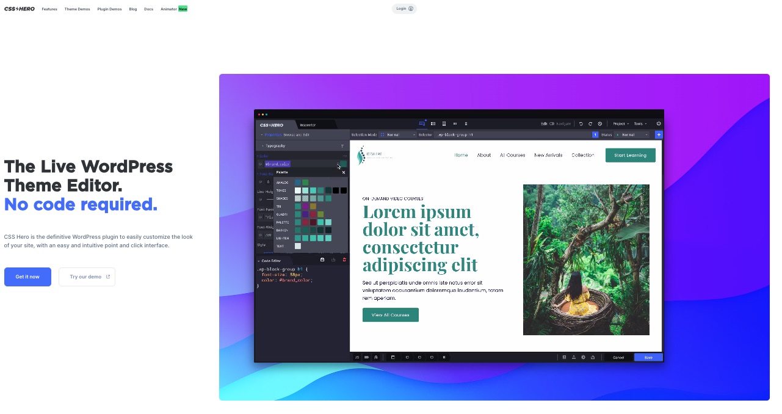This screenshot has width=782, height=414.
Task: Click the color swatch right of @brand_color
Action: tap(344, 164)
